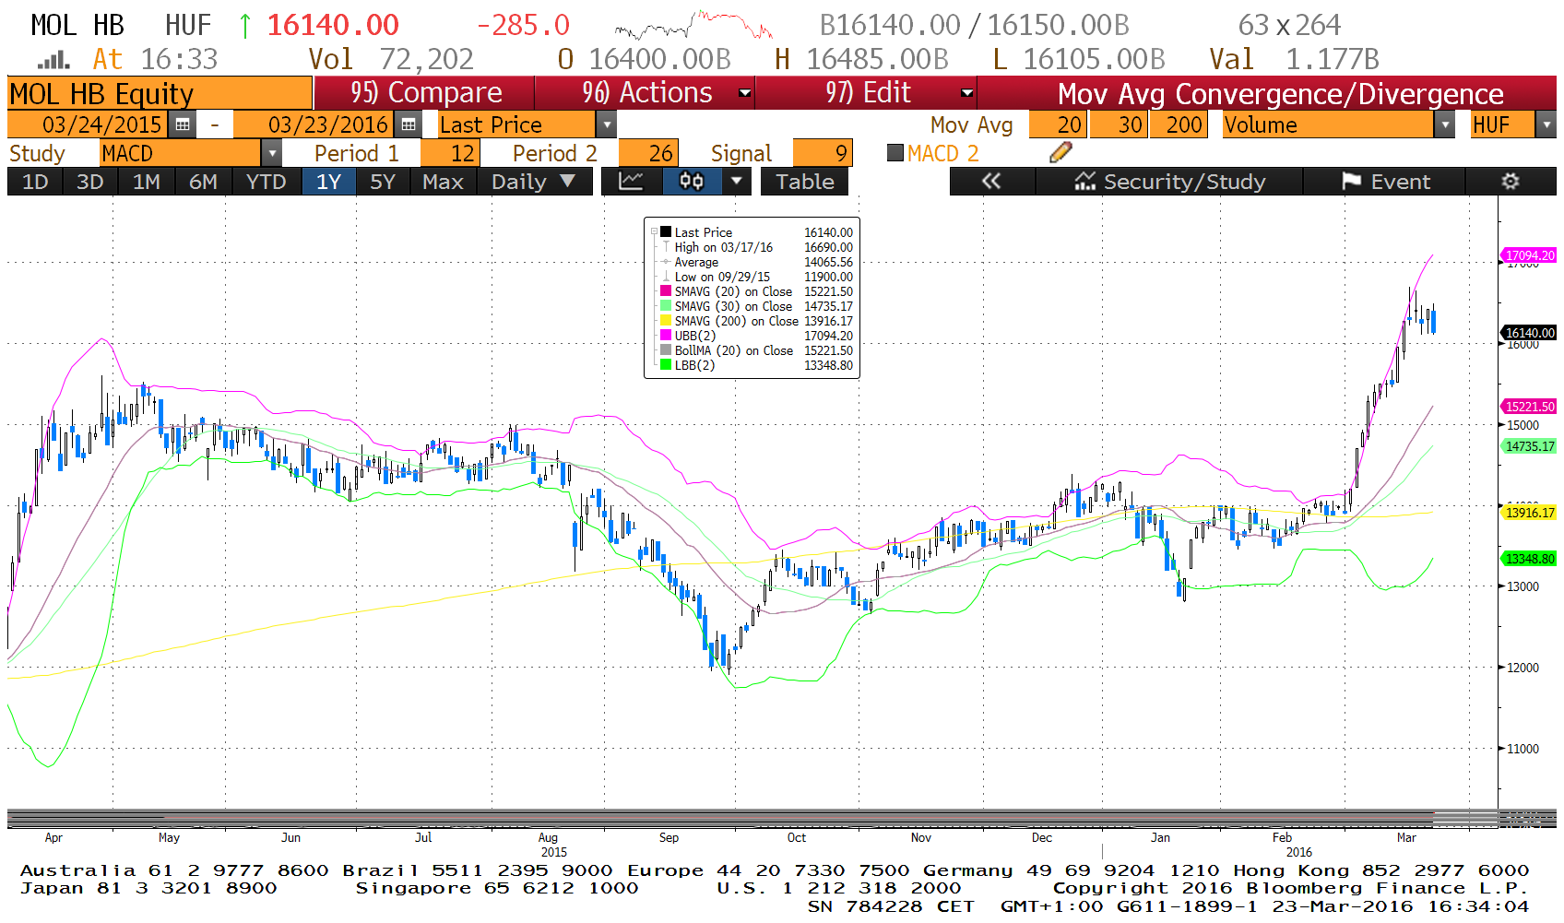This screenshot has width=1564, height=923.
Task: Click the start date field 03/24/2015
Action: tap(89, 124)
